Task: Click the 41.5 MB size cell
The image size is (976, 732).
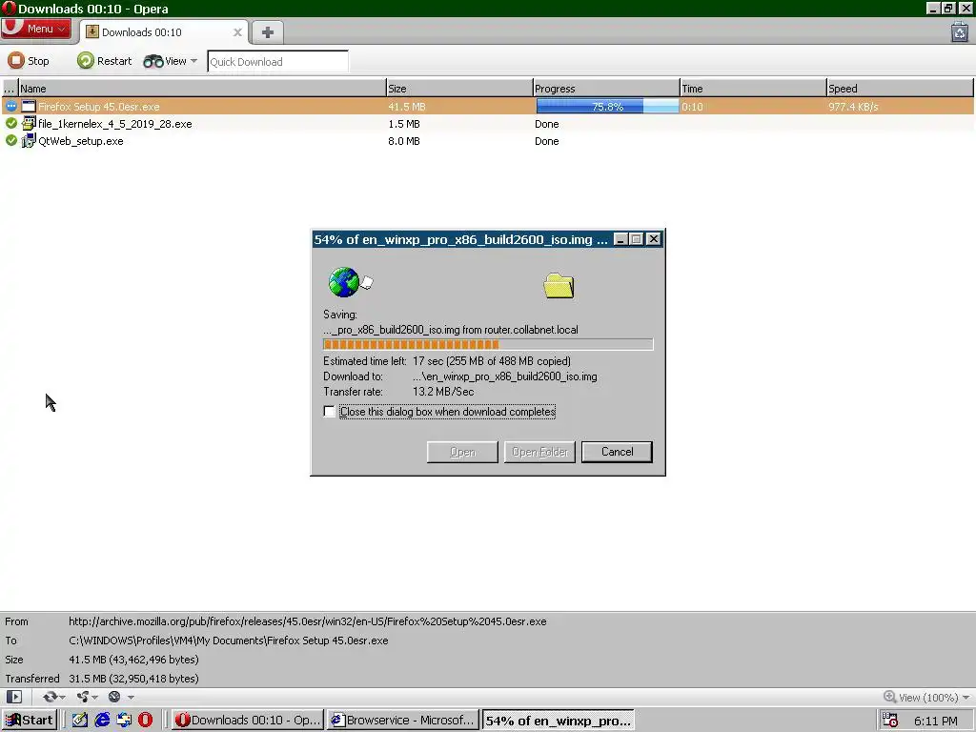Action: click(x=406, y=107)
